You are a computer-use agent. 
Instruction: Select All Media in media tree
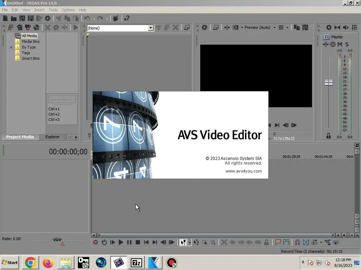29,36
